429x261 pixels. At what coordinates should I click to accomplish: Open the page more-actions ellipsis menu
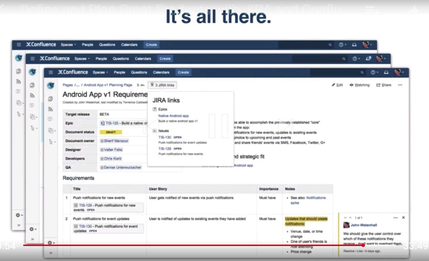pyautogui.click(x=400, y=85)
